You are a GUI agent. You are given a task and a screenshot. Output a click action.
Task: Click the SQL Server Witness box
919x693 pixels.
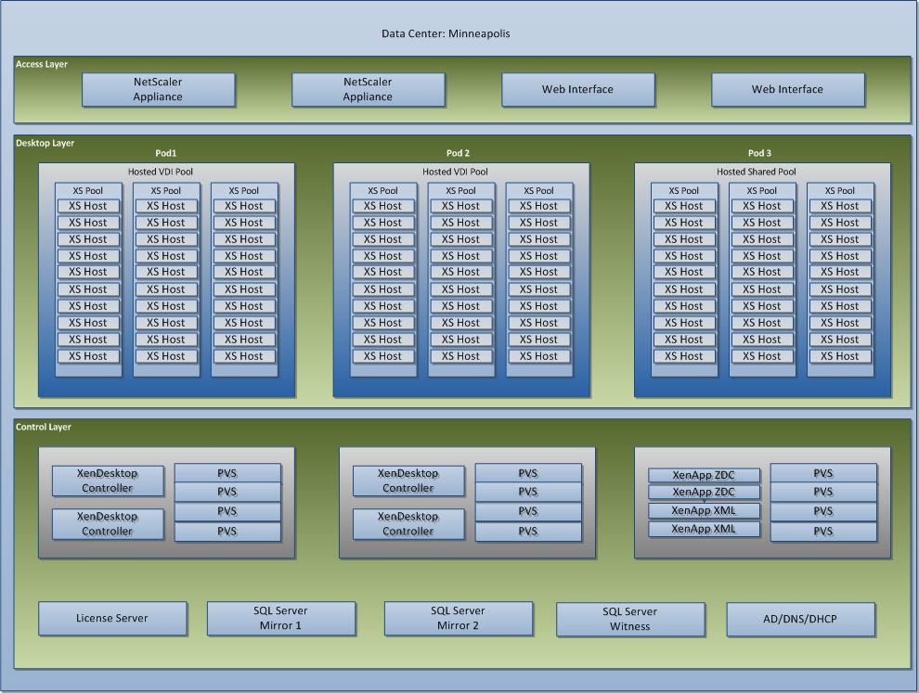click(629, 619)
